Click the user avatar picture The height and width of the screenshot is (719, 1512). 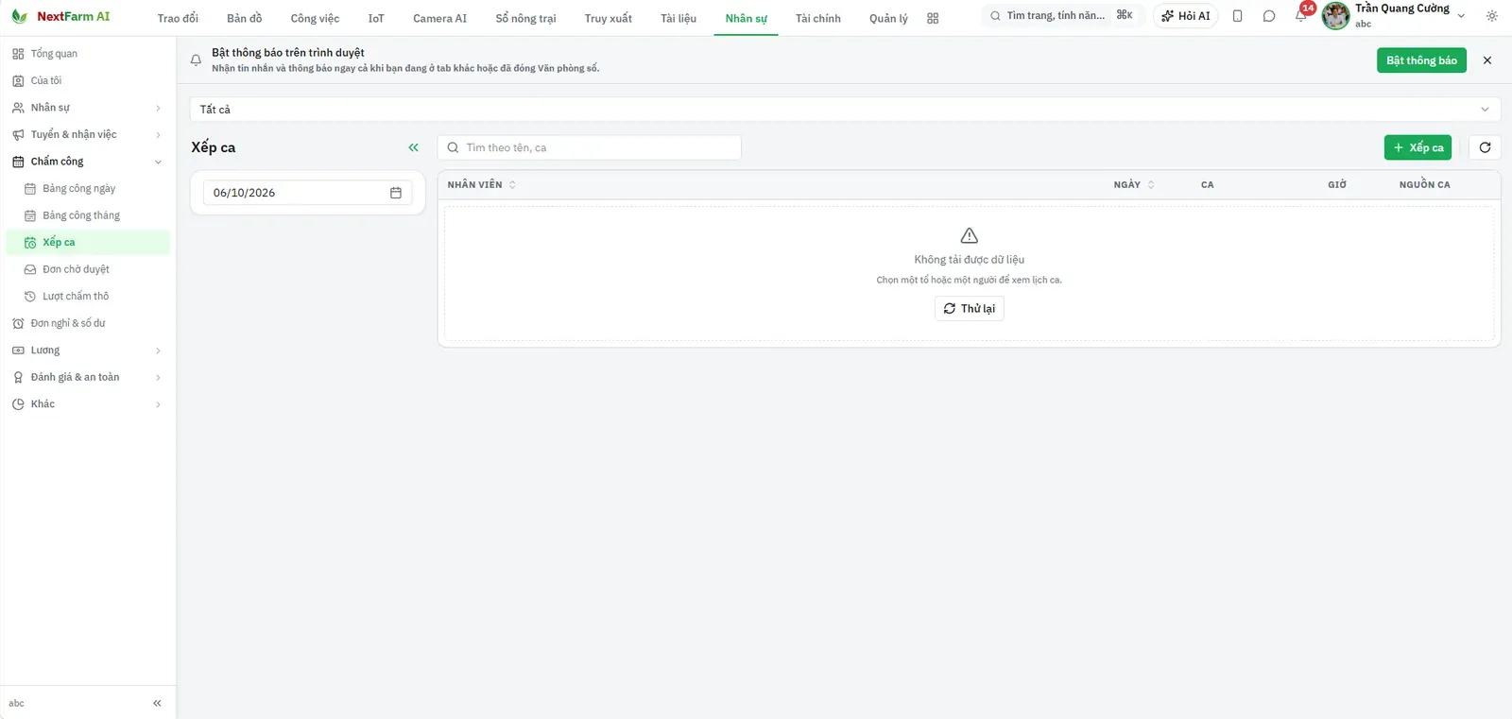pyautogui.click(x=1335, y=16)
